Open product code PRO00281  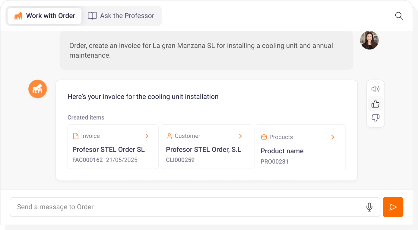pyautogui.click(x=274, y=162)
